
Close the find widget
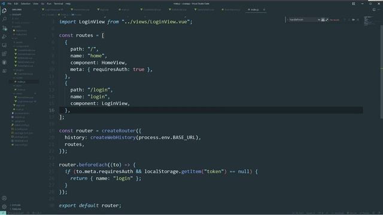(x=358, y=20)
